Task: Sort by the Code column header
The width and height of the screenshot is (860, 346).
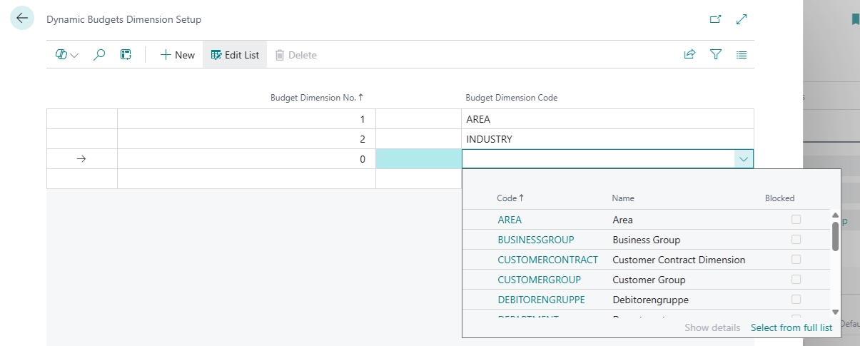Action: point(507,198)
